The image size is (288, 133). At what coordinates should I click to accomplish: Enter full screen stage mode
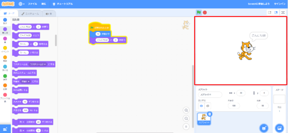pos(283,13)
